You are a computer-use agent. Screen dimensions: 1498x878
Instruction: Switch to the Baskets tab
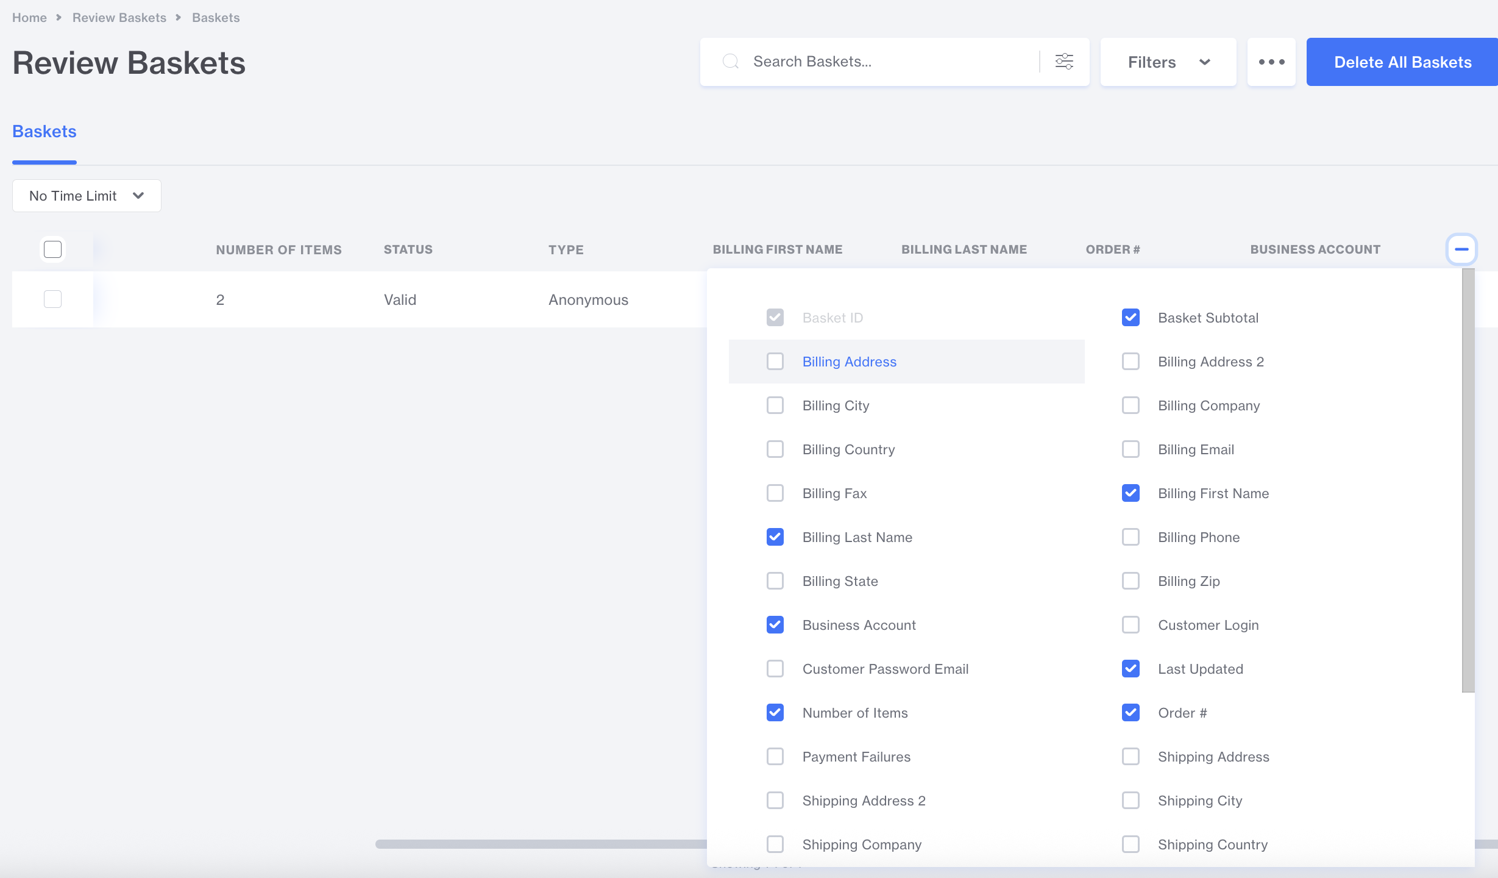tap(44, 132)
